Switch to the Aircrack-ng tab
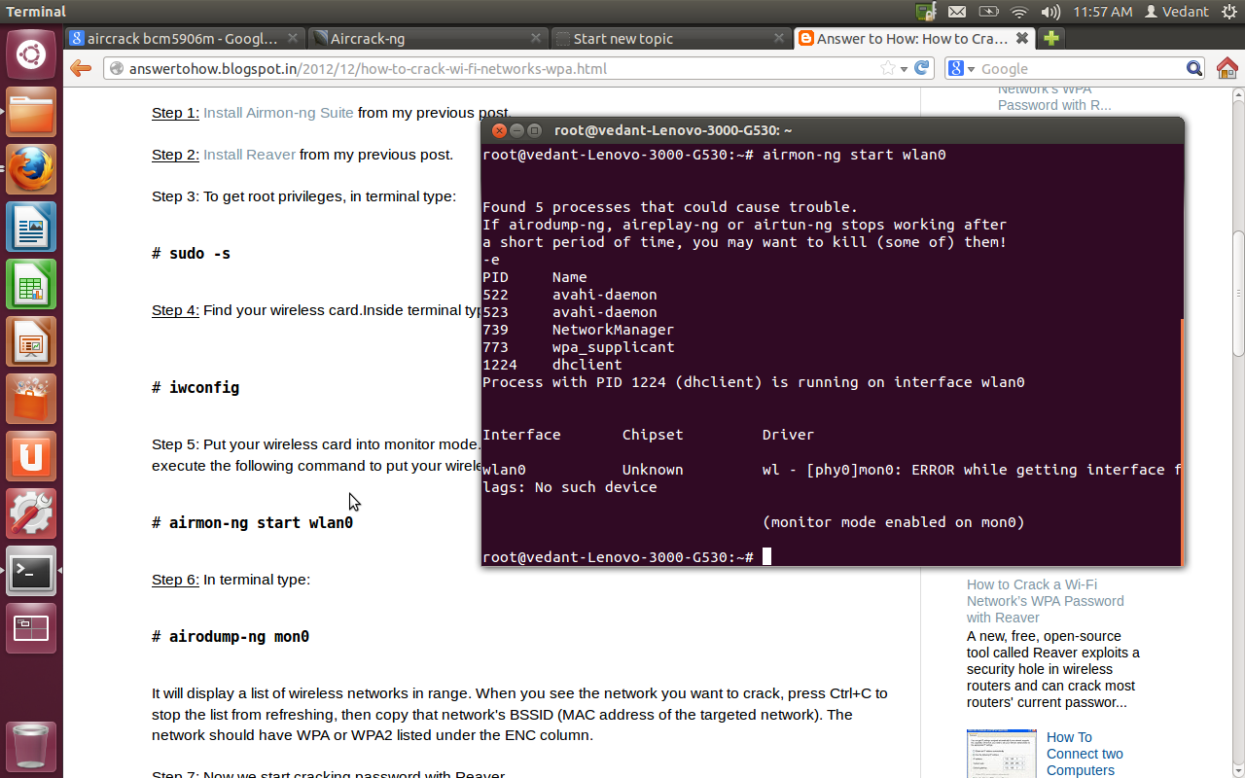The width and height of the screenshot is (1245, 778). point(418,38)
